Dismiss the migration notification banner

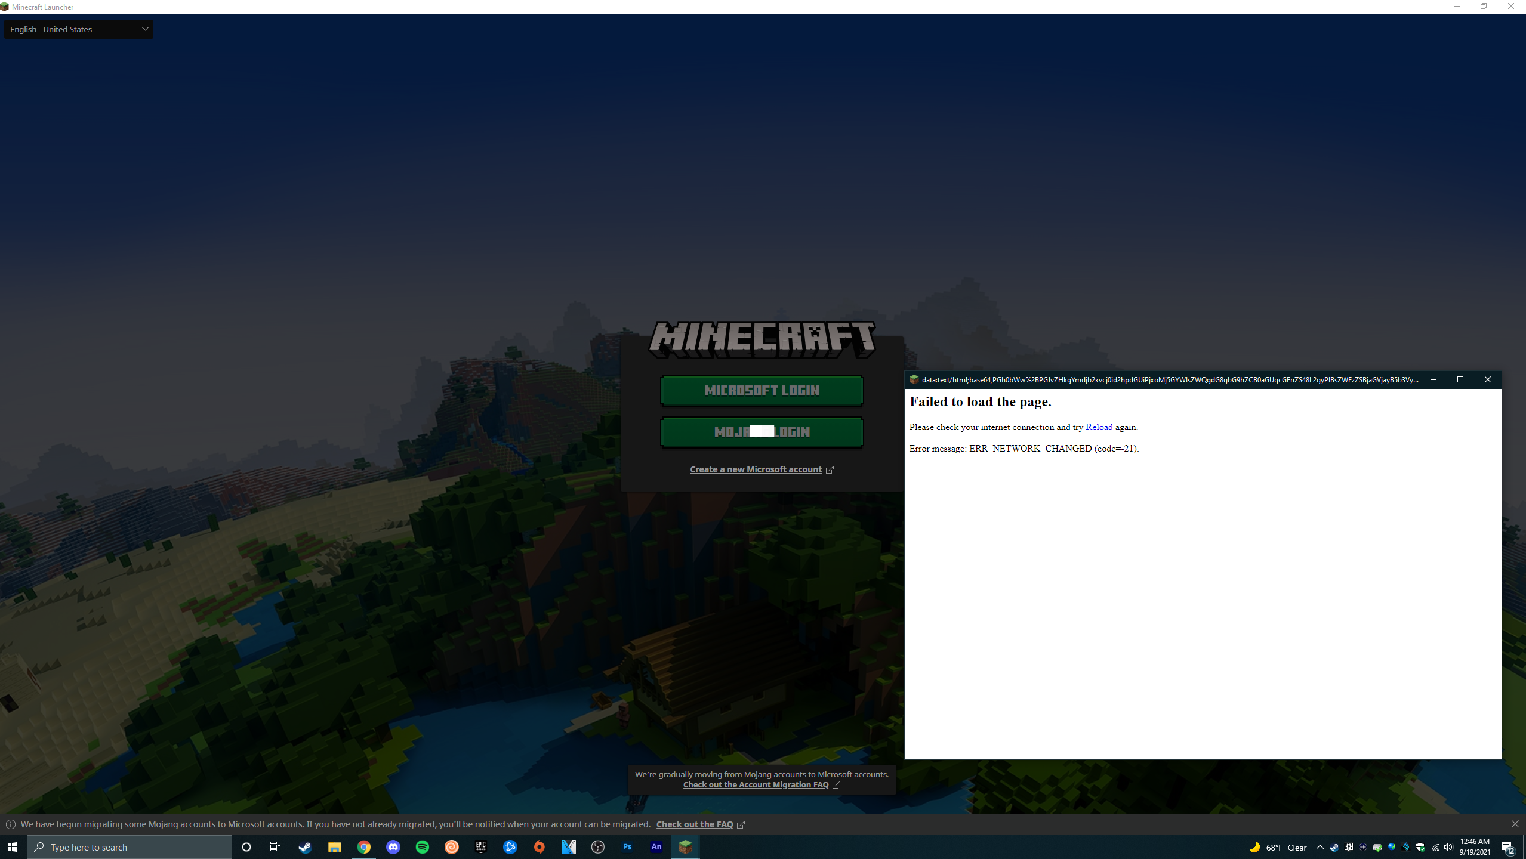pos(1515,824)
